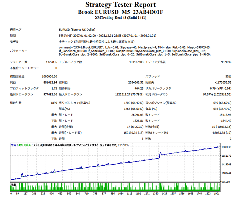Click the period value starting "5分足(M5) 2007.01.01"

108,36
